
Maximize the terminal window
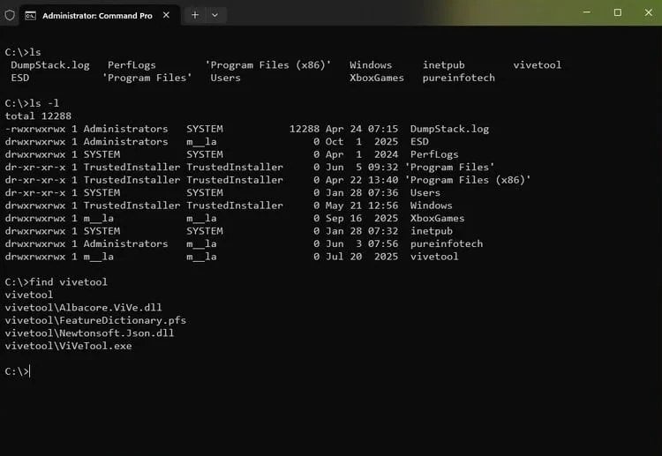pyautogui.click(x=617, y=12)
